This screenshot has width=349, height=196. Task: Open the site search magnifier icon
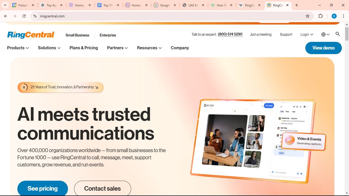[338, 34]
